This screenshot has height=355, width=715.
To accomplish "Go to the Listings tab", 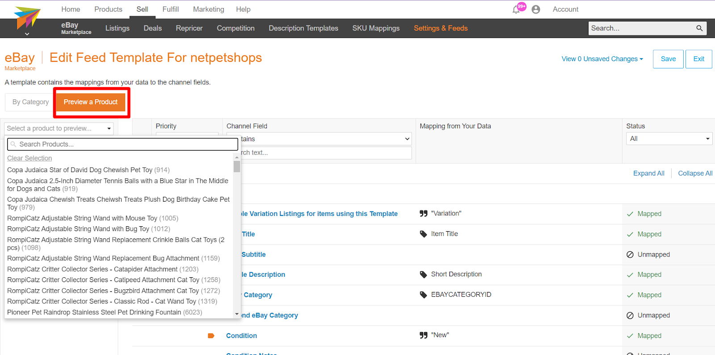I will coord(118,28).
